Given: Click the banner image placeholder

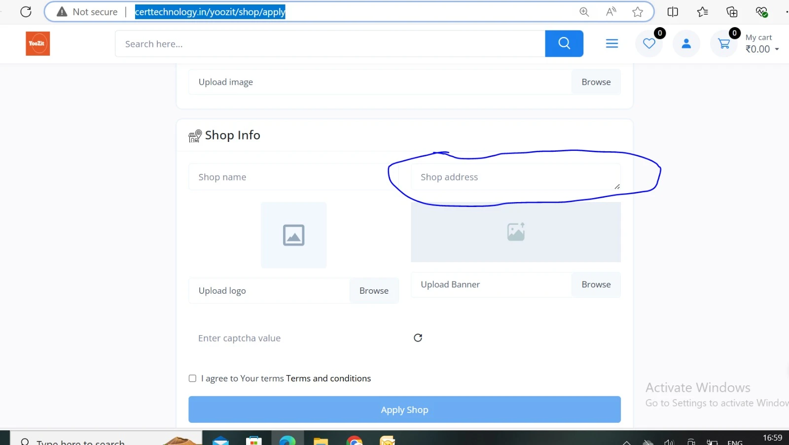Looking at the screenshot, I should [515, 232].
